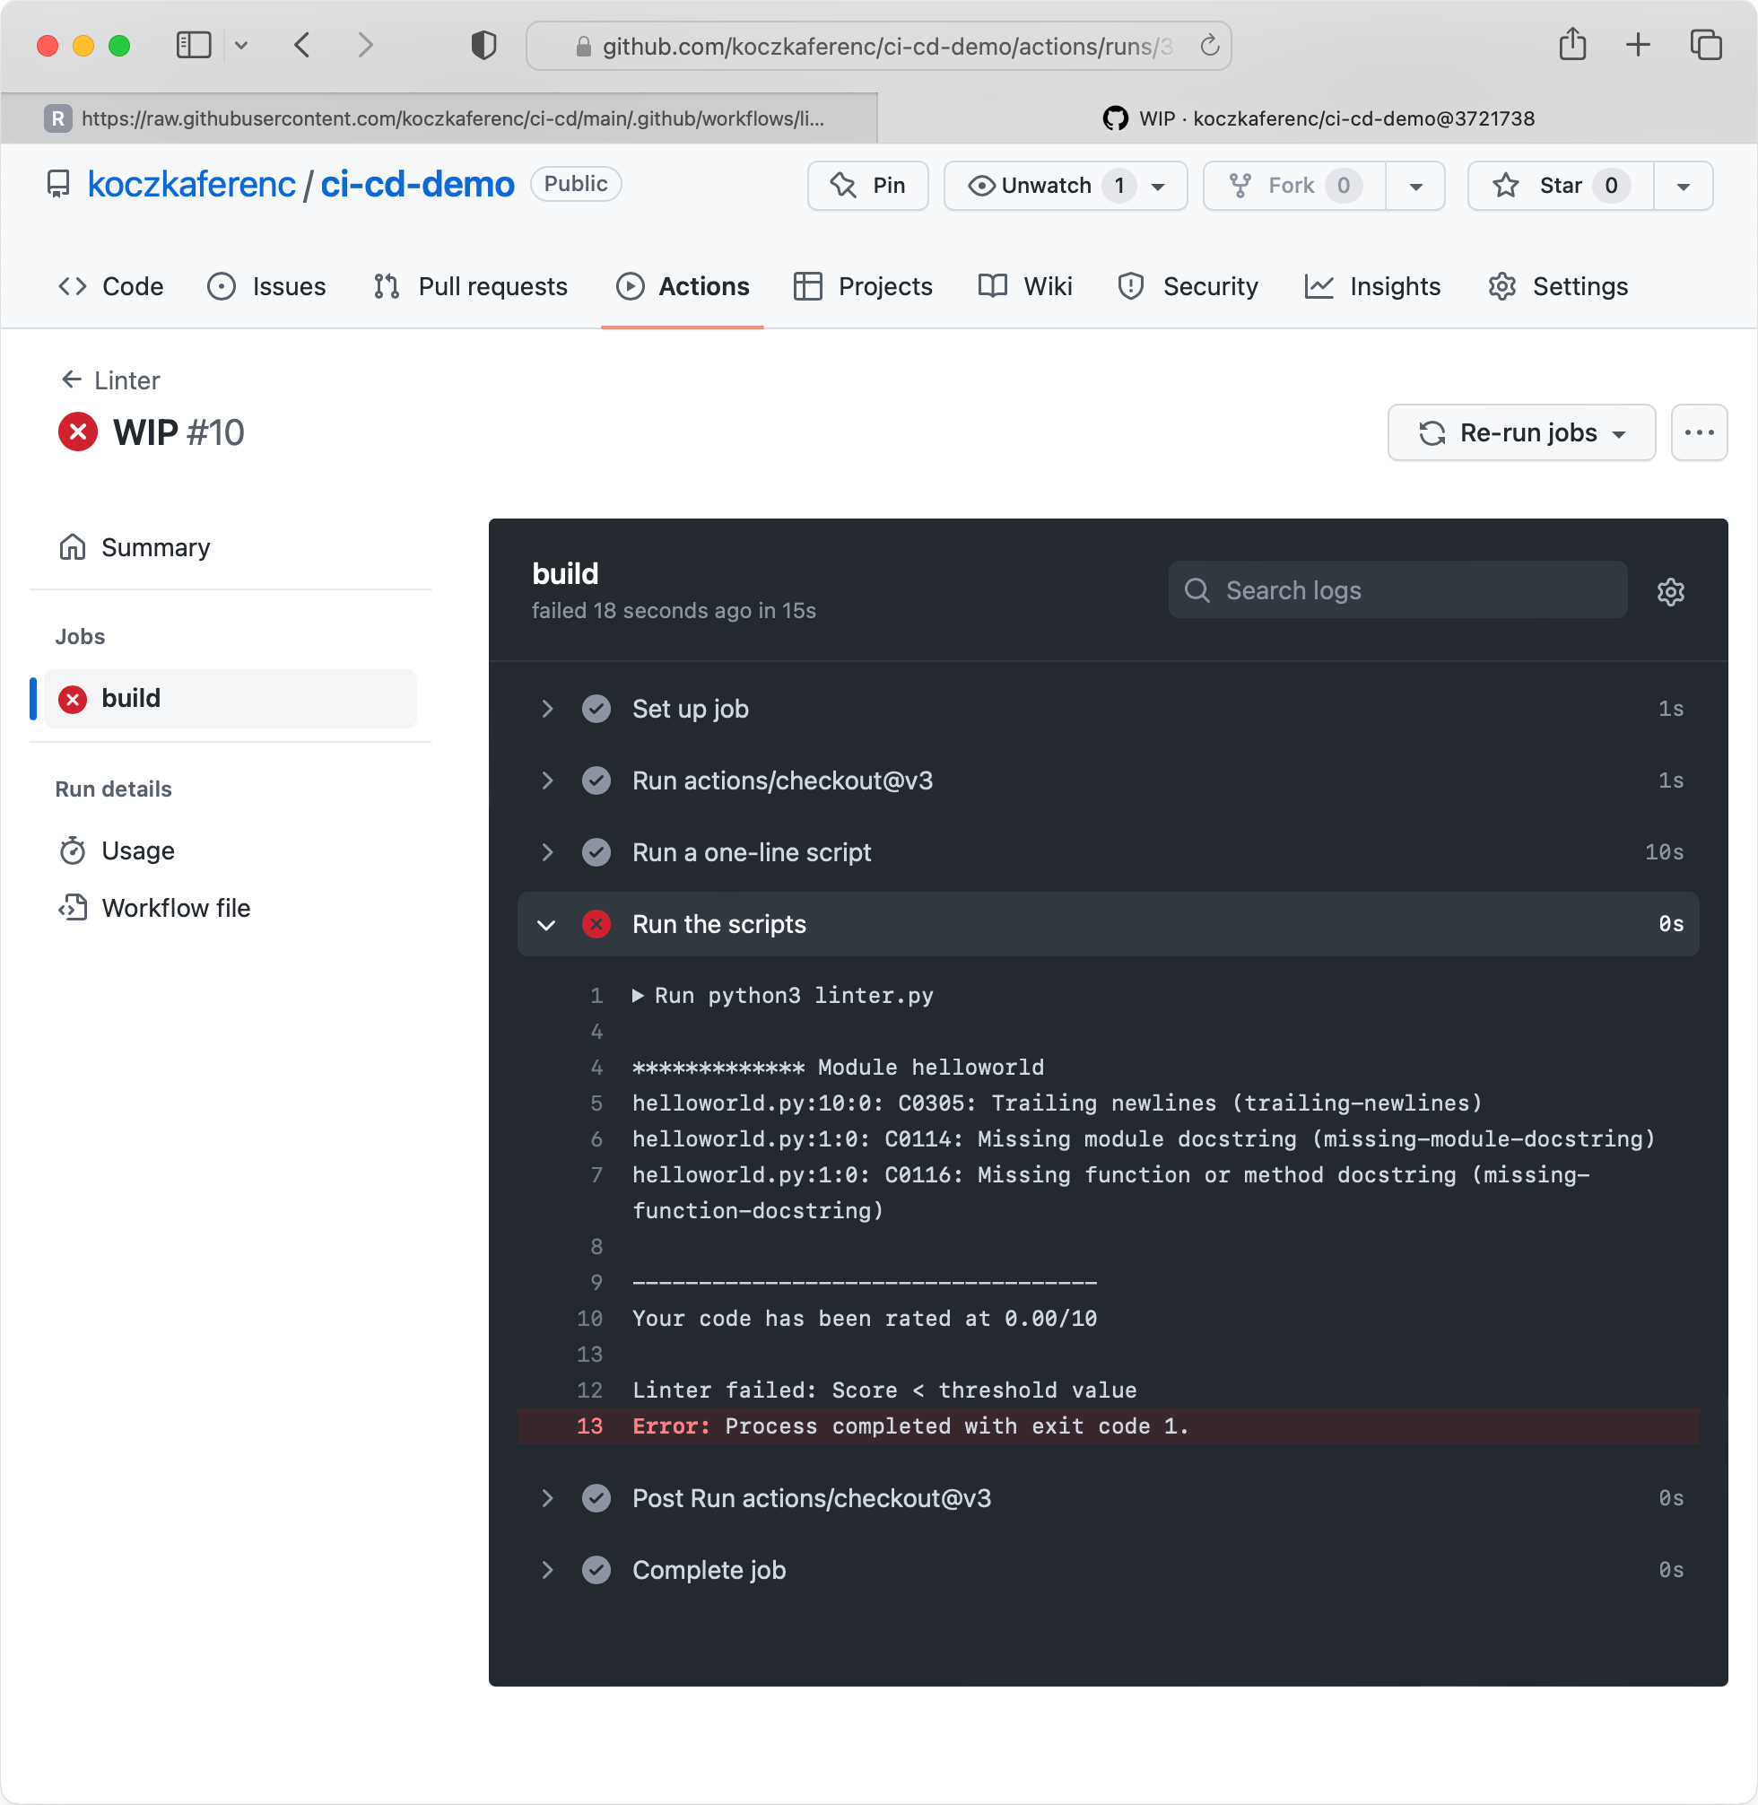Fork the repository with the Fork button
This screenshot has height=1805, width=1758.
point(1293,186)
